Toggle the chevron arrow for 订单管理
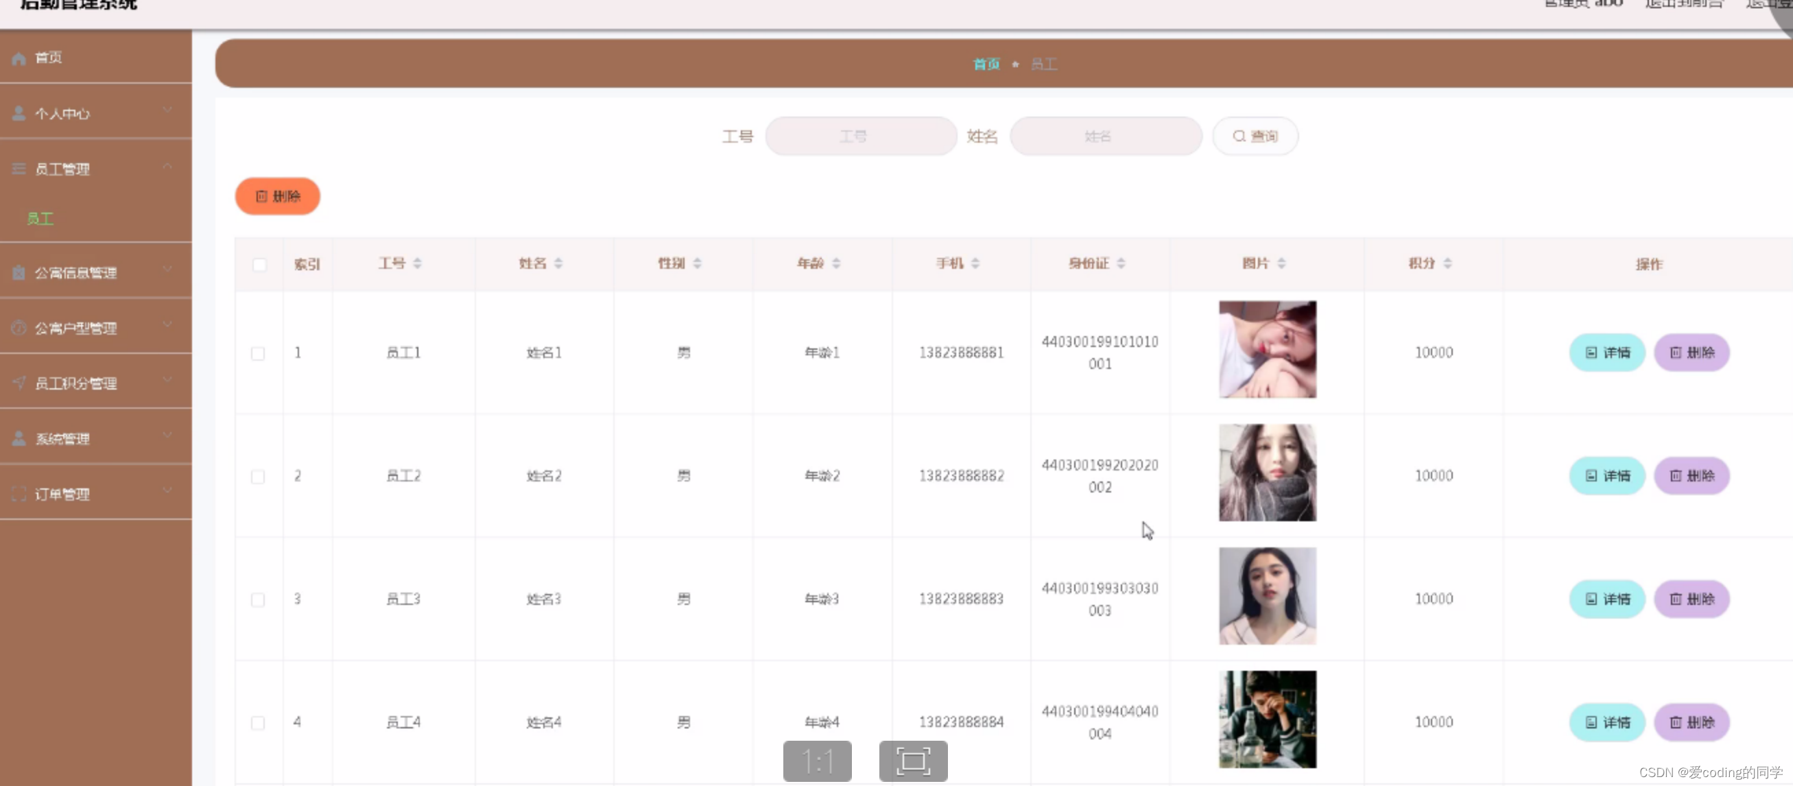The height and width of the screenshot is (786, 1793). 167,492
